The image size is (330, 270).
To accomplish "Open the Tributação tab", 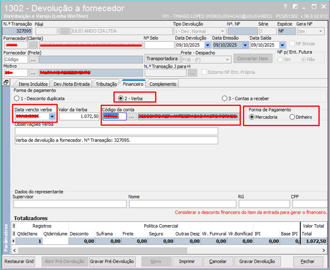I will coord(106,84).
